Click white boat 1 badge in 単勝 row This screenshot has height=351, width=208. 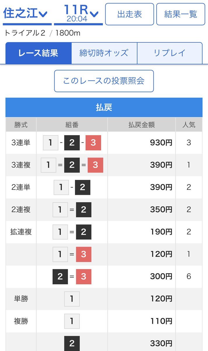72,299
